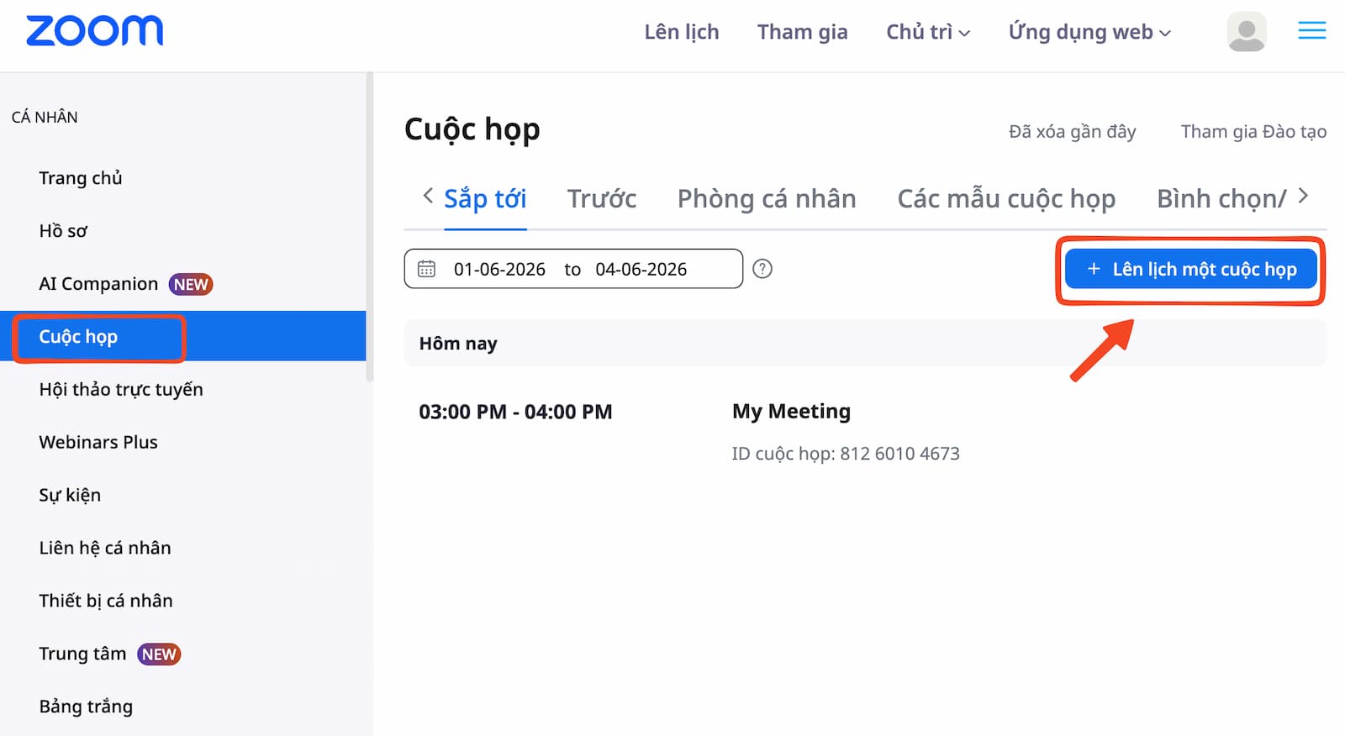Open My Meeting details
1345x736 pixels.
tap(791, 412)
